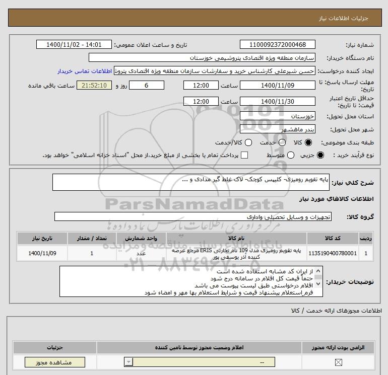Click need date cell 1400/11/09 in table
Viewport: 388px width, 375px height.
click(42, 253)
